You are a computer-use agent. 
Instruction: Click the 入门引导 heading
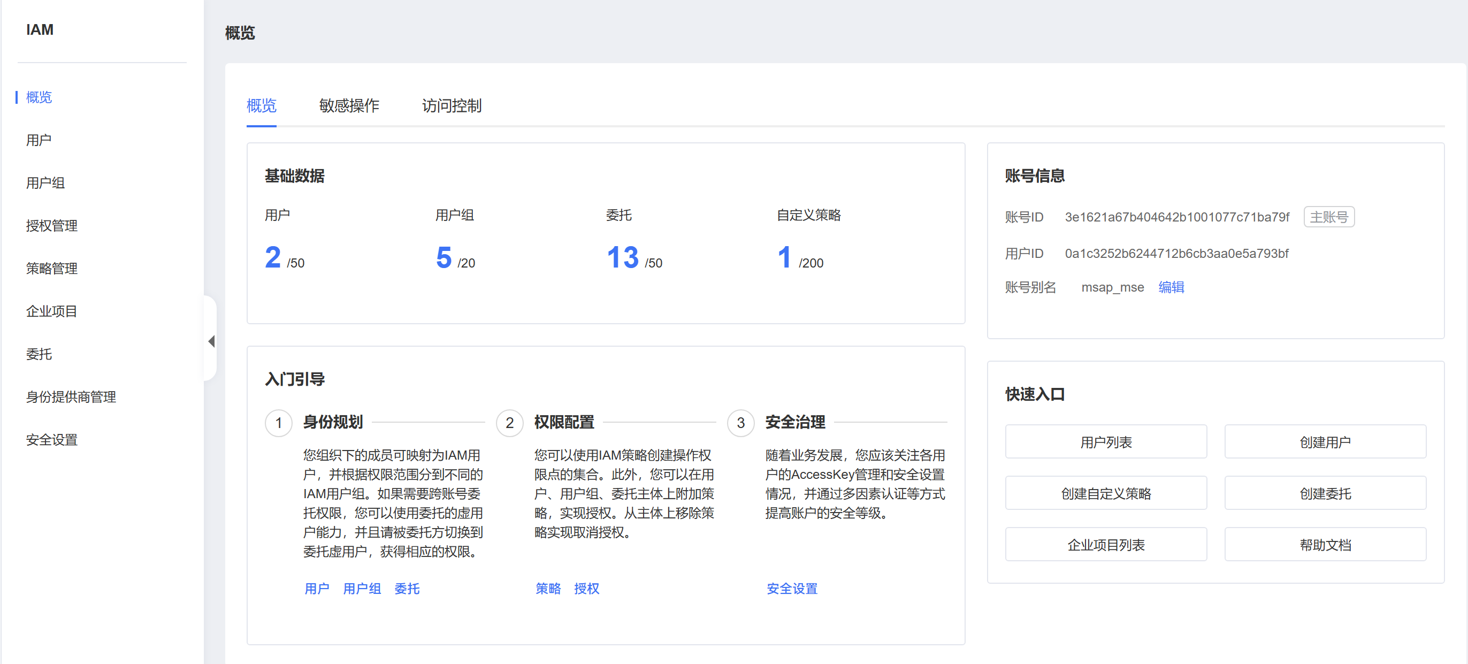tap(295, 379)
